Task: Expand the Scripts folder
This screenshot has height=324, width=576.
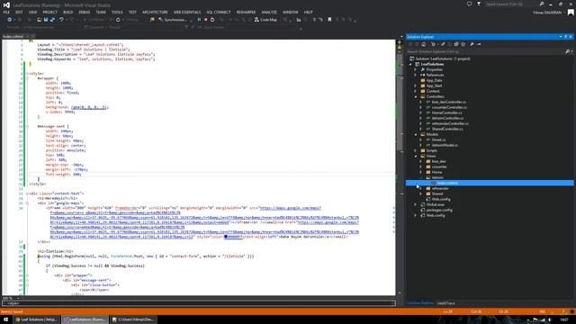Action: tap(416, 150)
